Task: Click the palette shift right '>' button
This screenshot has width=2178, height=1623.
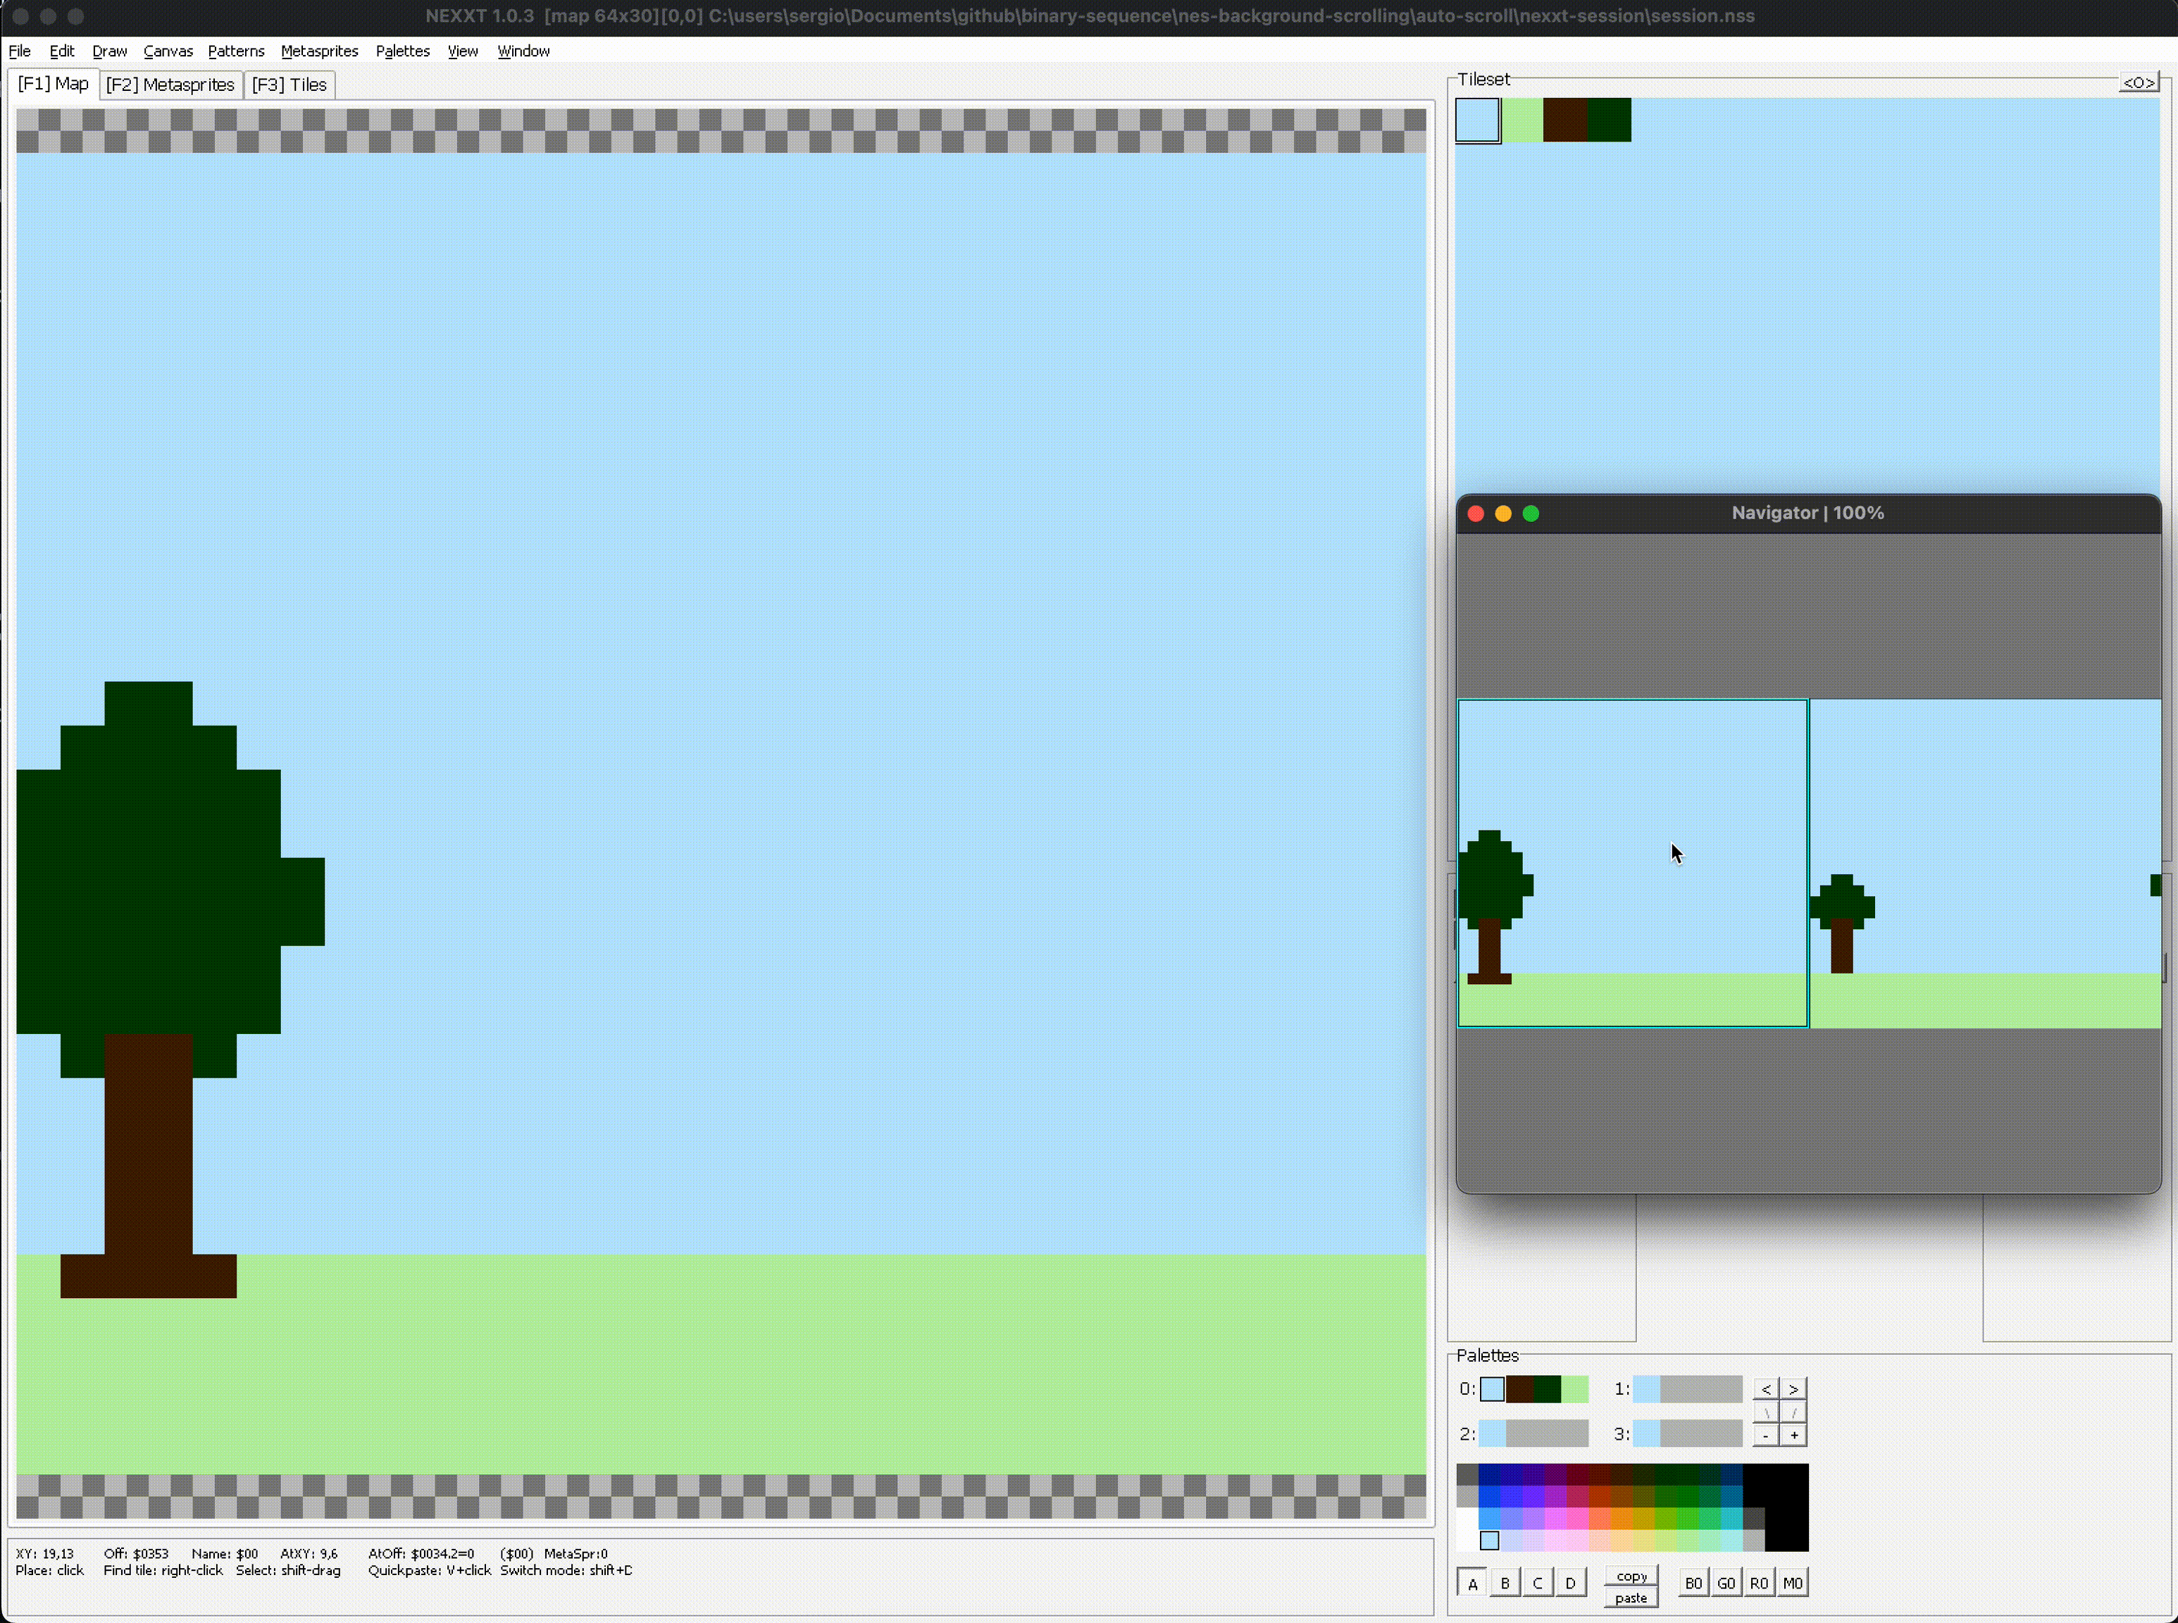Action: tap(1794, 1388)
